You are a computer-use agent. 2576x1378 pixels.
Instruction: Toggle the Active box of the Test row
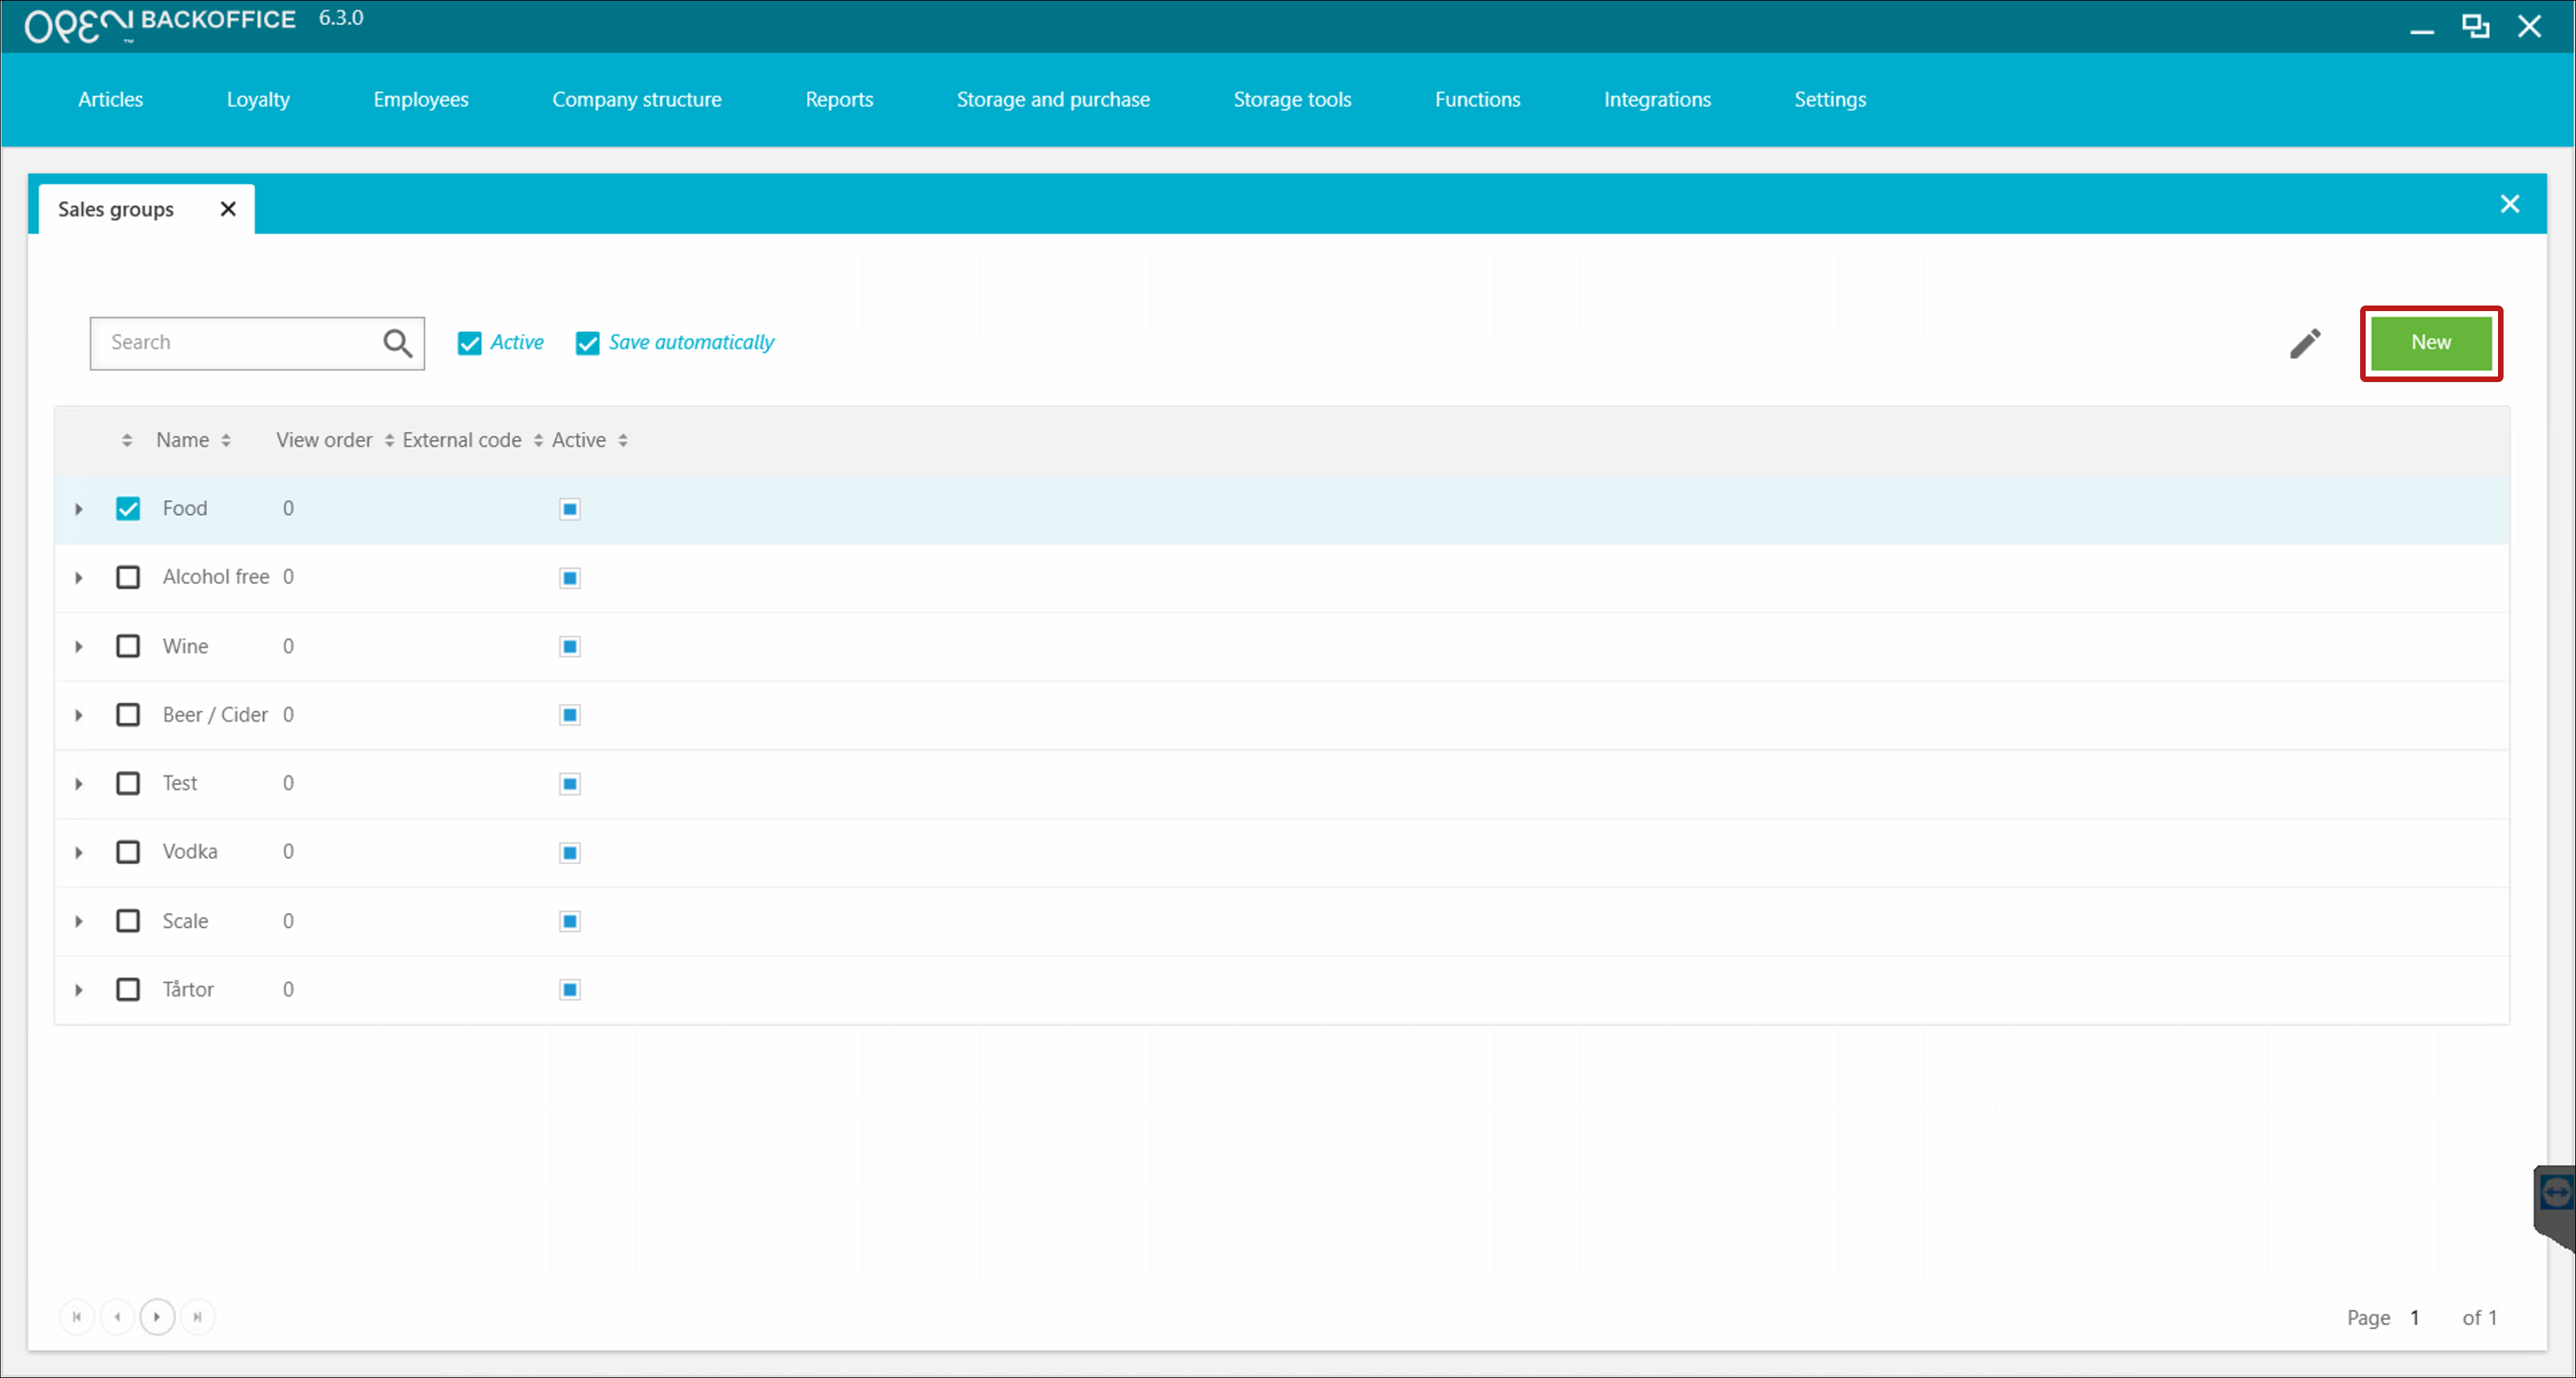[570, 784]
